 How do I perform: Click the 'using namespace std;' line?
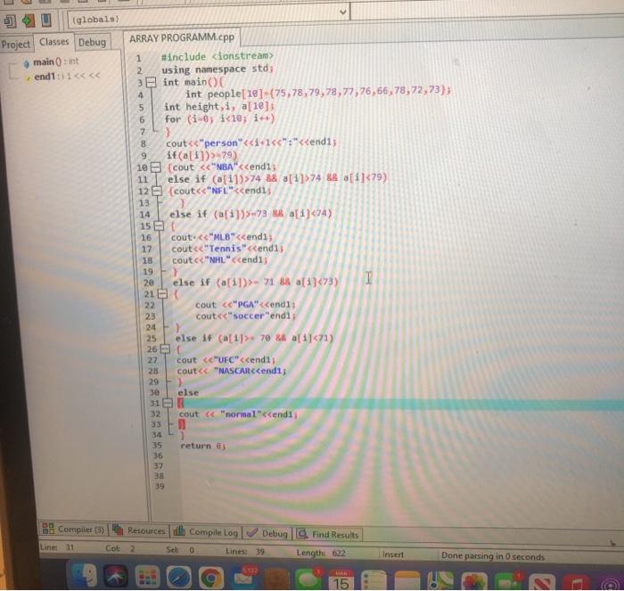point(218,70)
